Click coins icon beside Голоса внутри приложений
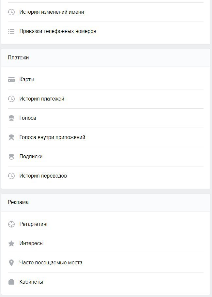The width and height of the screenshot is (212, 297). coord(11,137)
